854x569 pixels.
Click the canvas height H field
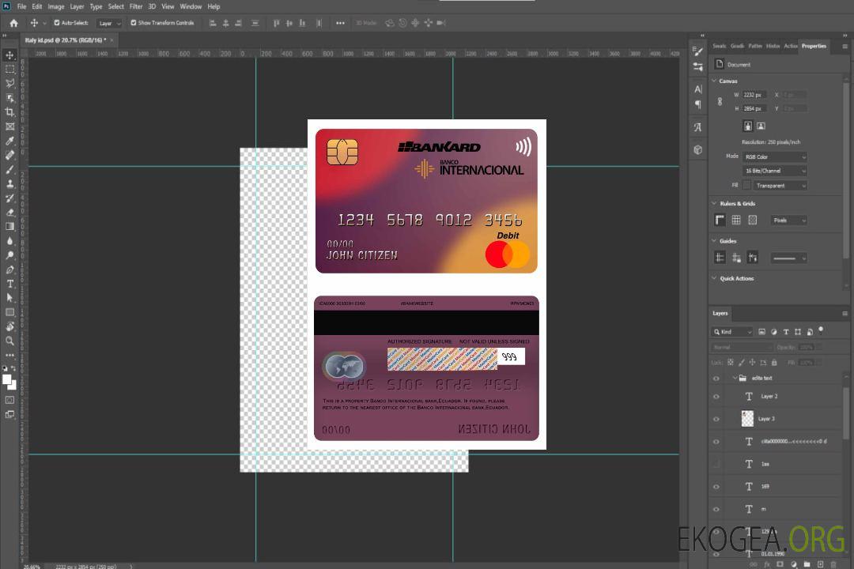[754, 109]
